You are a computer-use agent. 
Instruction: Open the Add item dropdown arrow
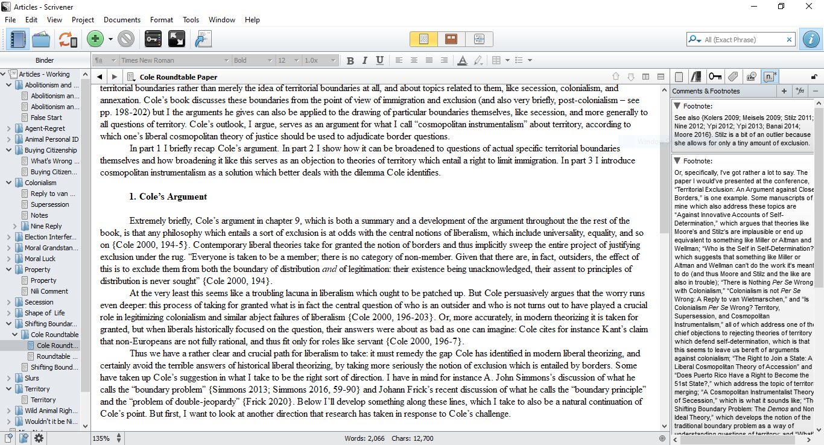(110, 40)
